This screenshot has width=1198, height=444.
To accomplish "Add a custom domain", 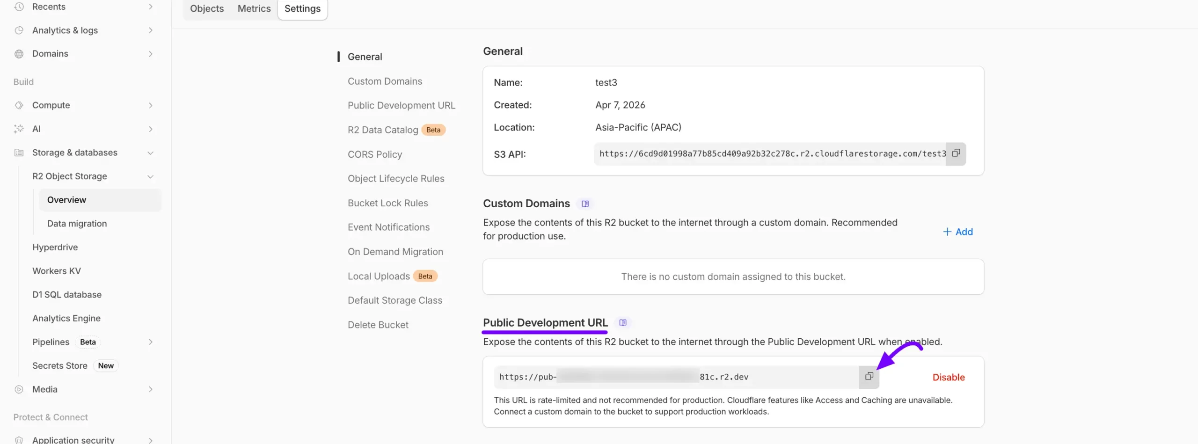I will [x=957, y=232].
